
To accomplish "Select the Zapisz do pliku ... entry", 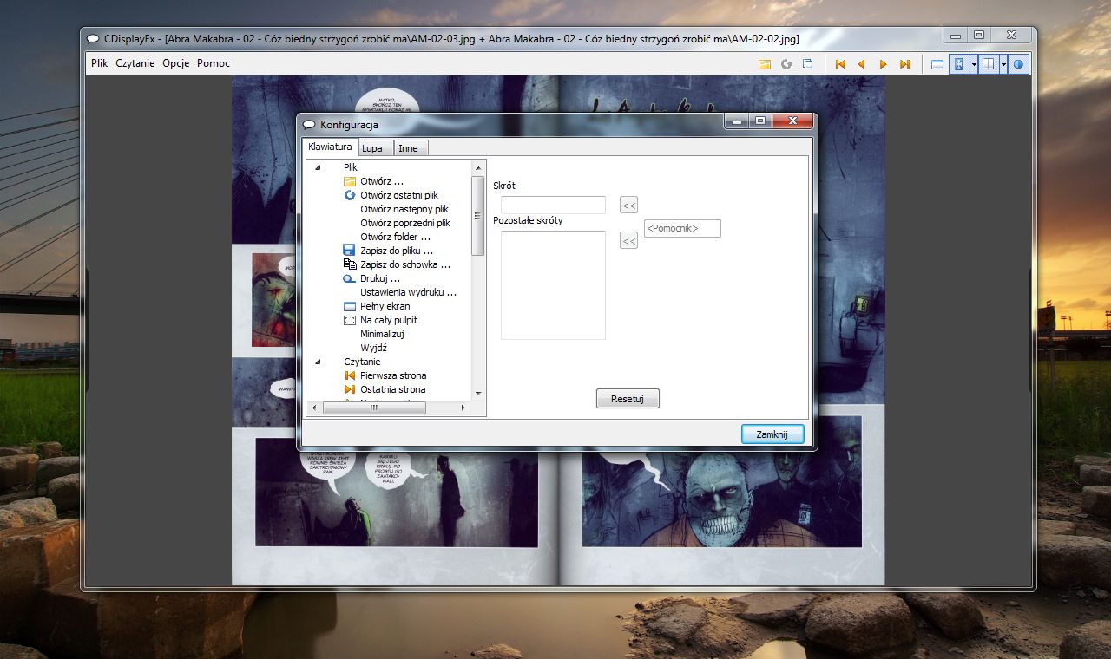I will (x=397, y=251).
